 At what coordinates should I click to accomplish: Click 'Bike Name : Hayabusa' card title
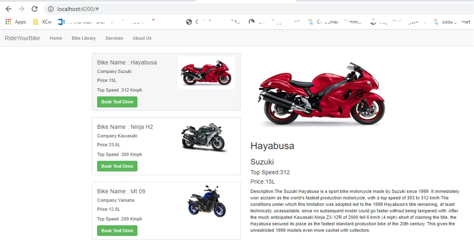point(127,62)
